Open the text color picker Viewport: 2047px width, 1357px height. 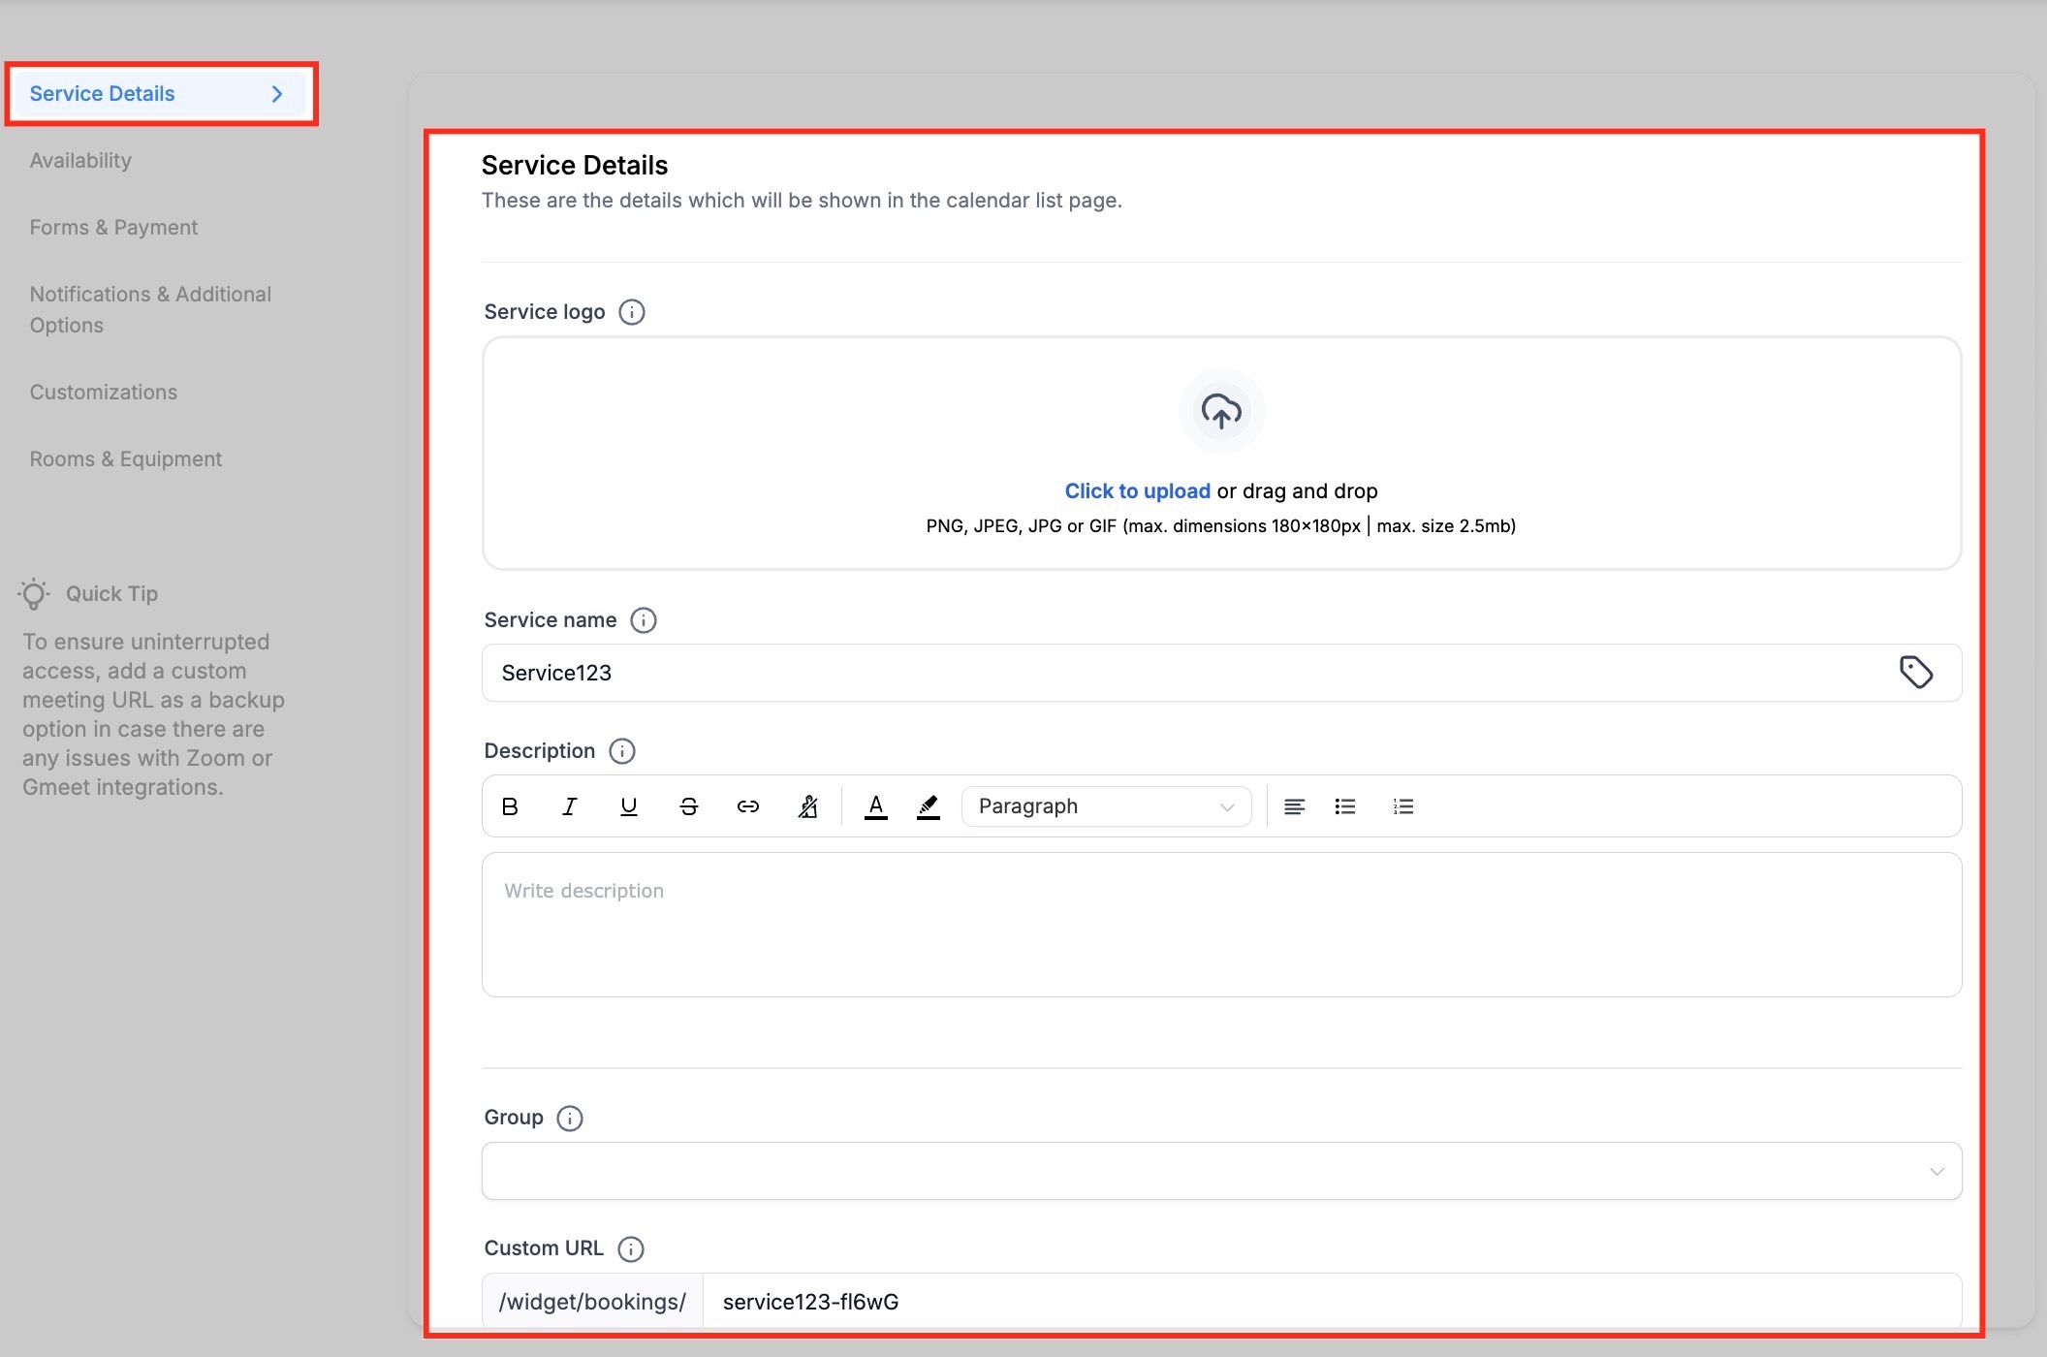pyautogui.click(x=876, y=806)
